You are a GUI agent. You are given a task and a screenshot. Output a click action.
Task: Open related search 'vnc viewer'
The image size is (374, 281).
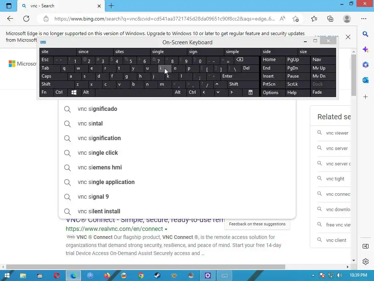click(x=337, y=133)
